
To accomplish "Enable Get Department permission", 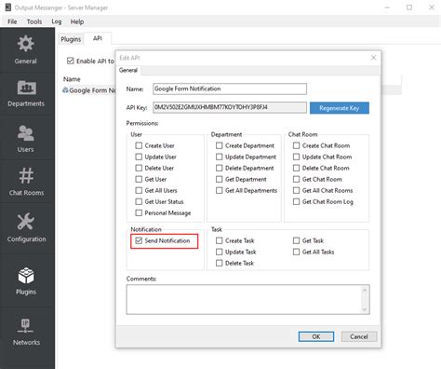I will point(220,179).
